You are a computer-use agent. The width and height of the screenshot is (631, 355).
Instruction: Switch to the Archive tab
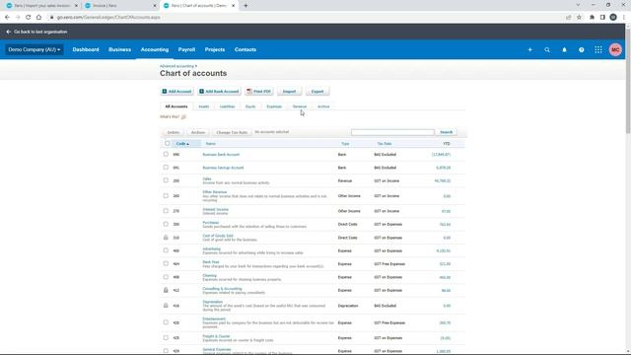pyautogui.click(x=323, y=106)
